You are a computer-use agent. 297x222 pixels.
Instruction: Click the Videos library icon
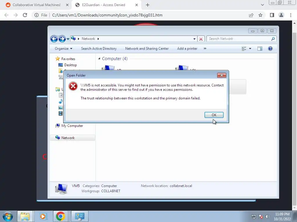pos(61,113)
